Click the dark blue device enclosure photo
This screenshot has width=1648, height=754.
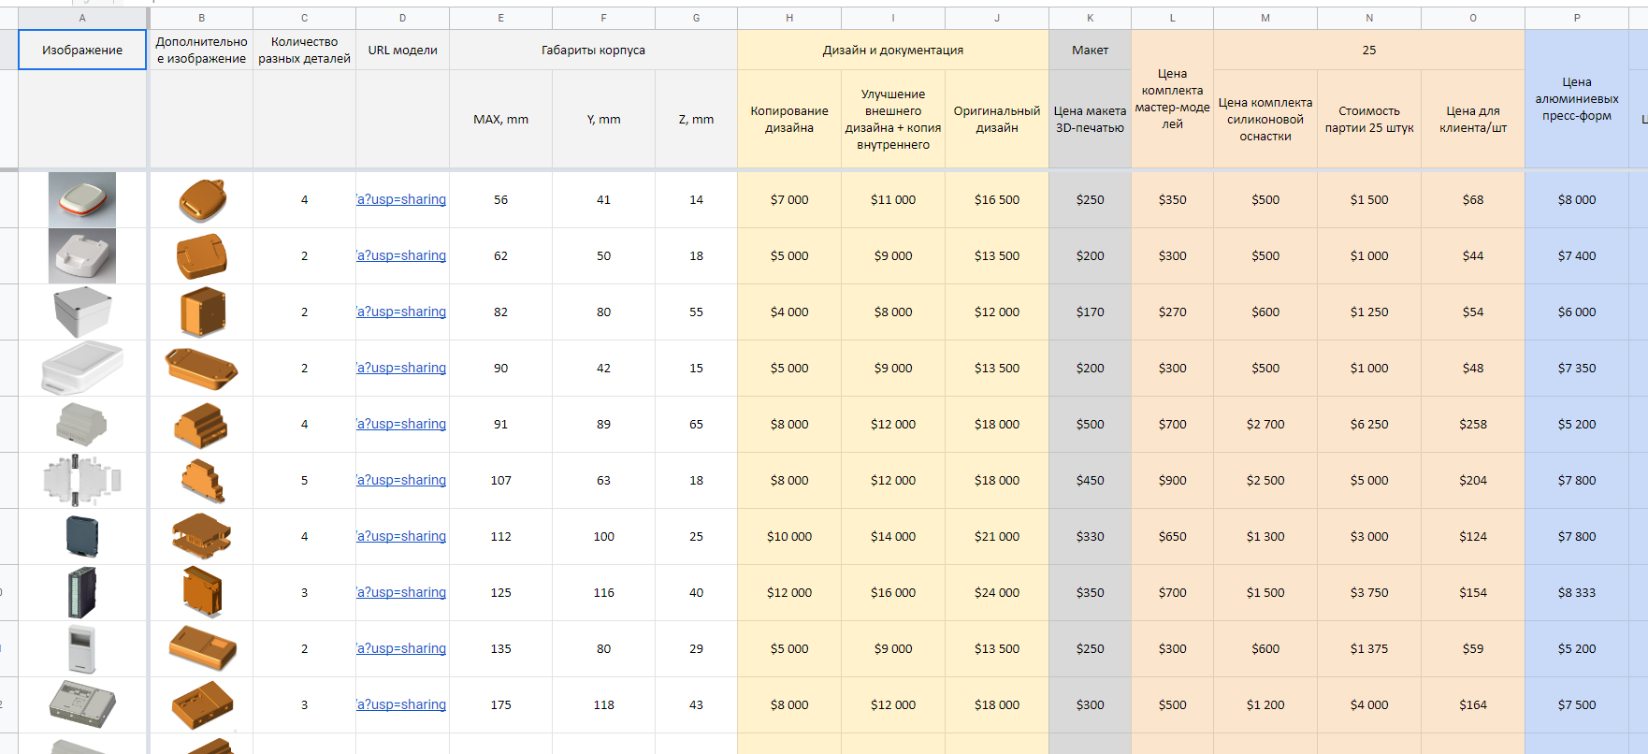coord(82,536)
